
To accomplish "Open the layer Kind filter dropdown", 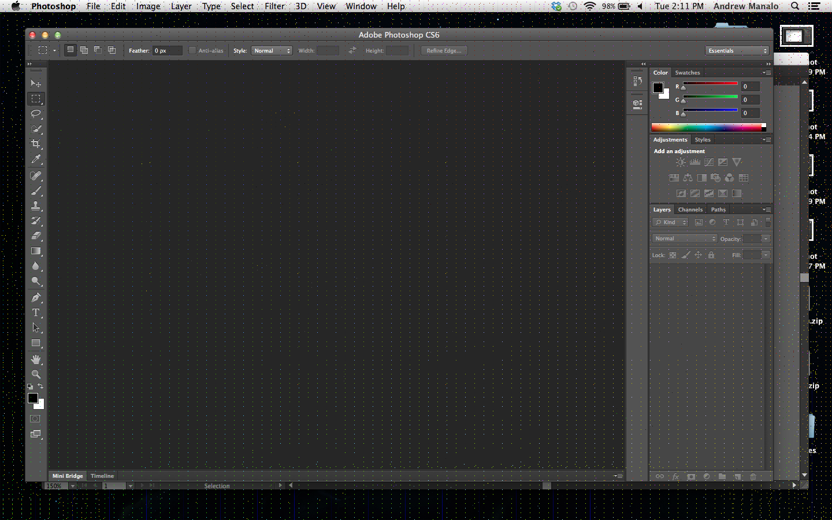I will (x=670, y=222).
